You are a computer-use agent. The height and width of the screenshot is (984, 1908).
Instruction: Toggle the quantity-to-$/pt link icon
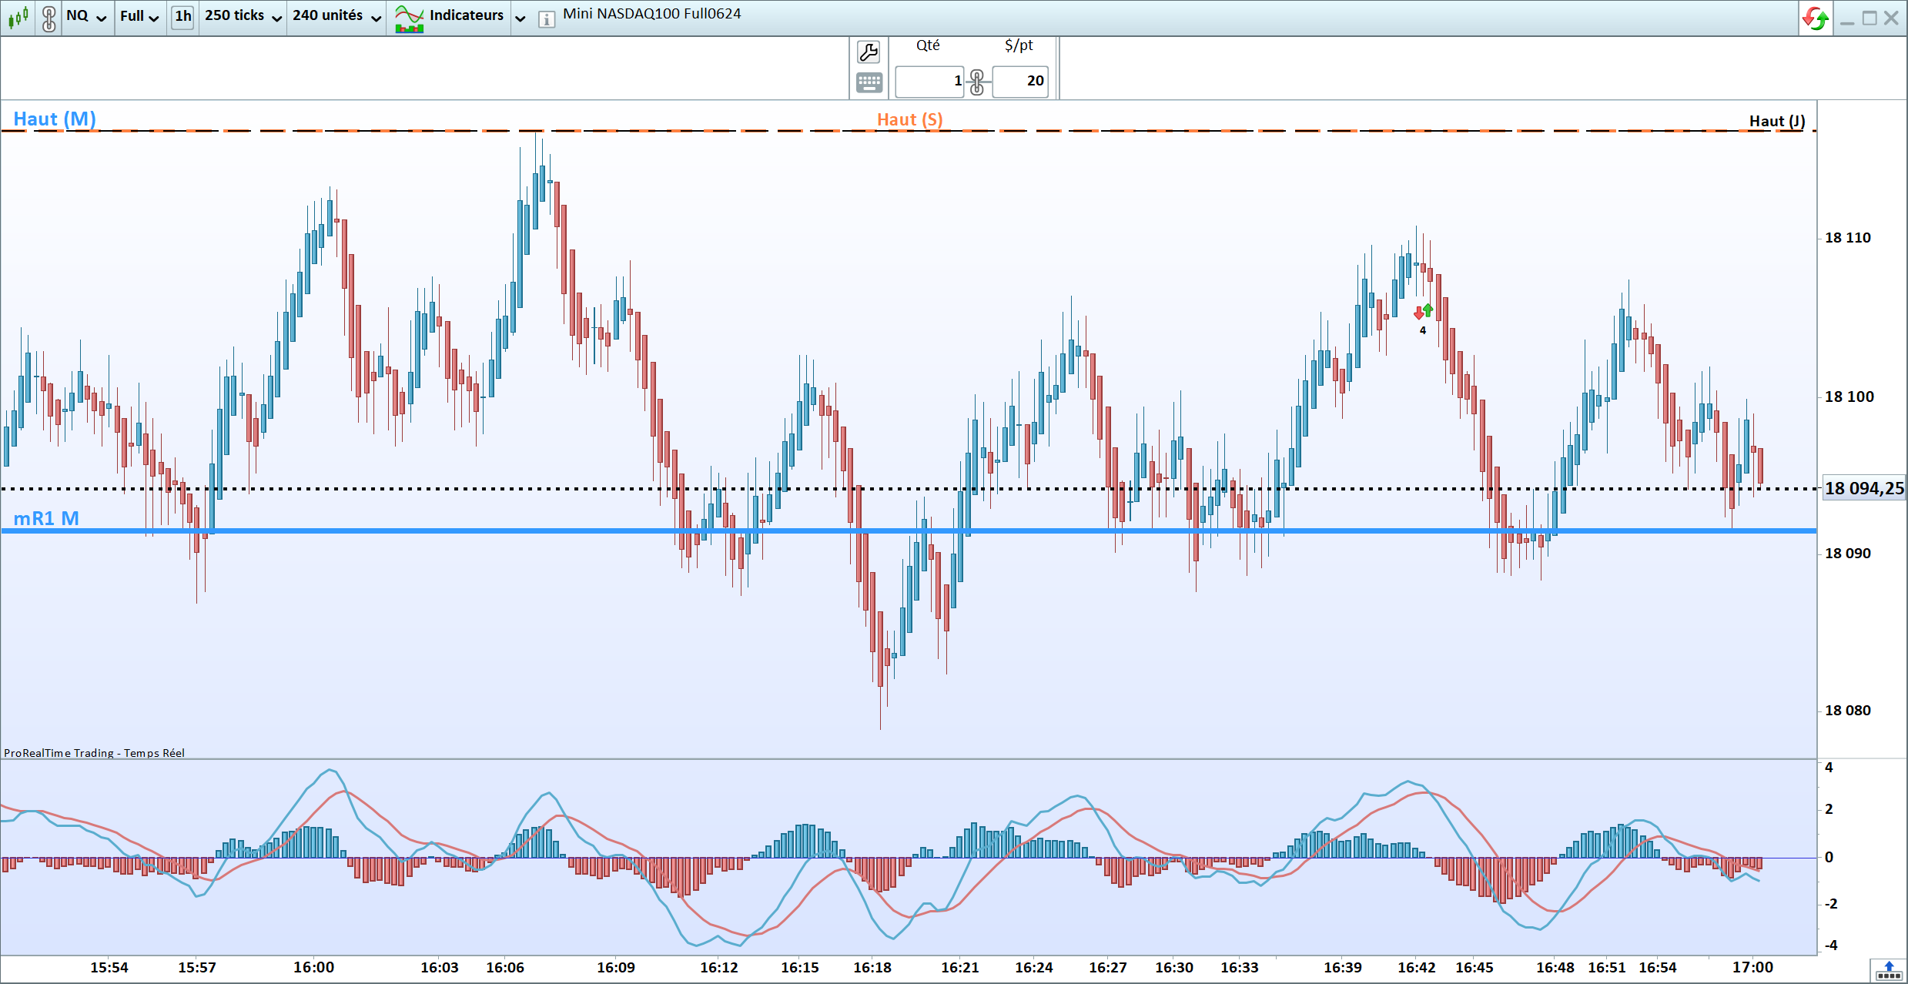click(977, 82)
